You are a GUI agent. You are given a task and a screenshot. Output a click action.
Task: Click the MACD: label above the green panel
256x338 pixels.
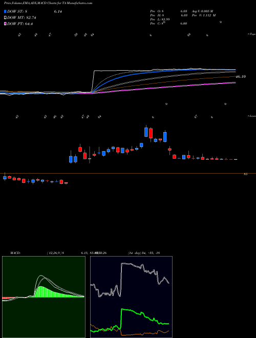click(x=15, y=253)
